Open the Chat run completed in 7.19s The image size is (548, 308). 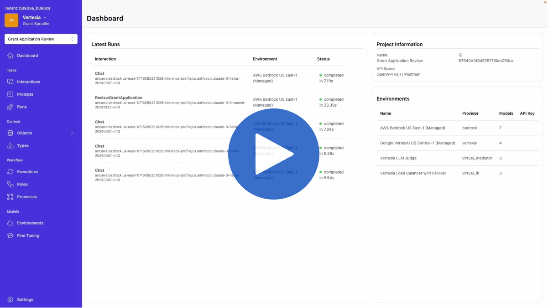click(x=219, y=78)
